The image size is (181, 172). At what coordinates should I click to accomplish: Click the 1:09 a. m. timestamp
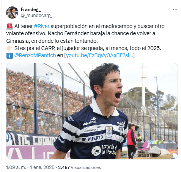[16, 167]
